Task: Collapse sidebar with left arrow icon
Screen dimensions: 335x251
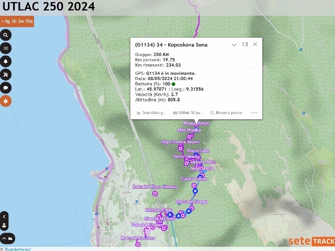Action: click(x=4, y=216)
